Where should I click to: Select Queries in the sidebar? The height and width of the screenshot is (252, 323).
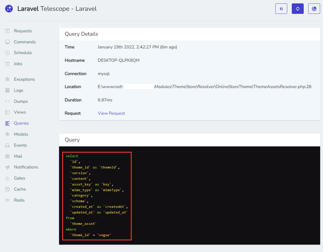click(21, 123)
